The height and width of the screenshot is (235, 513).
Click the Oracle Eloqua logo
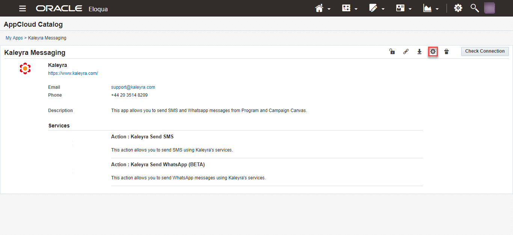click(x=72, y=8)
